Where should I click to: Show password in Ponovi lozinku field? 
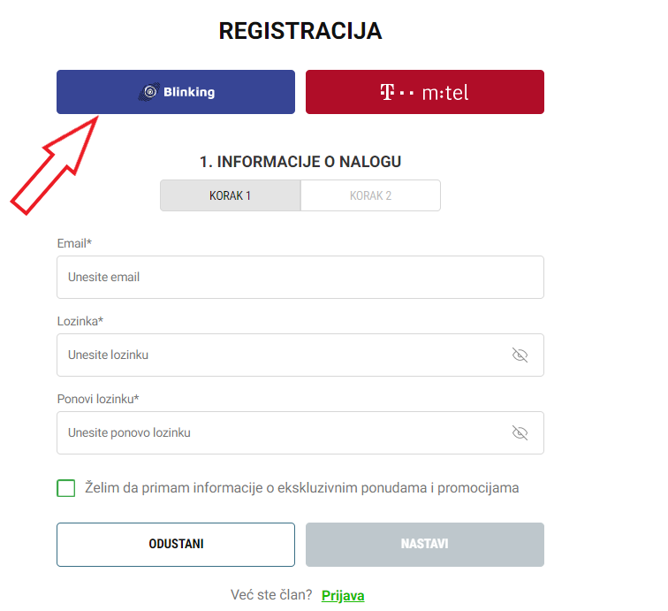(520, 432)
